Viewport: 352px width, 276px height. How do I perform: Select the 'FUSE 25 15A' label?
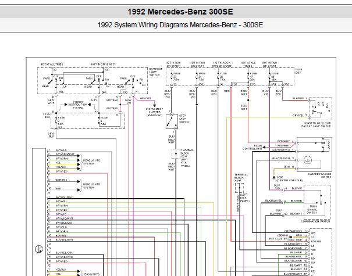pos(275,77)
